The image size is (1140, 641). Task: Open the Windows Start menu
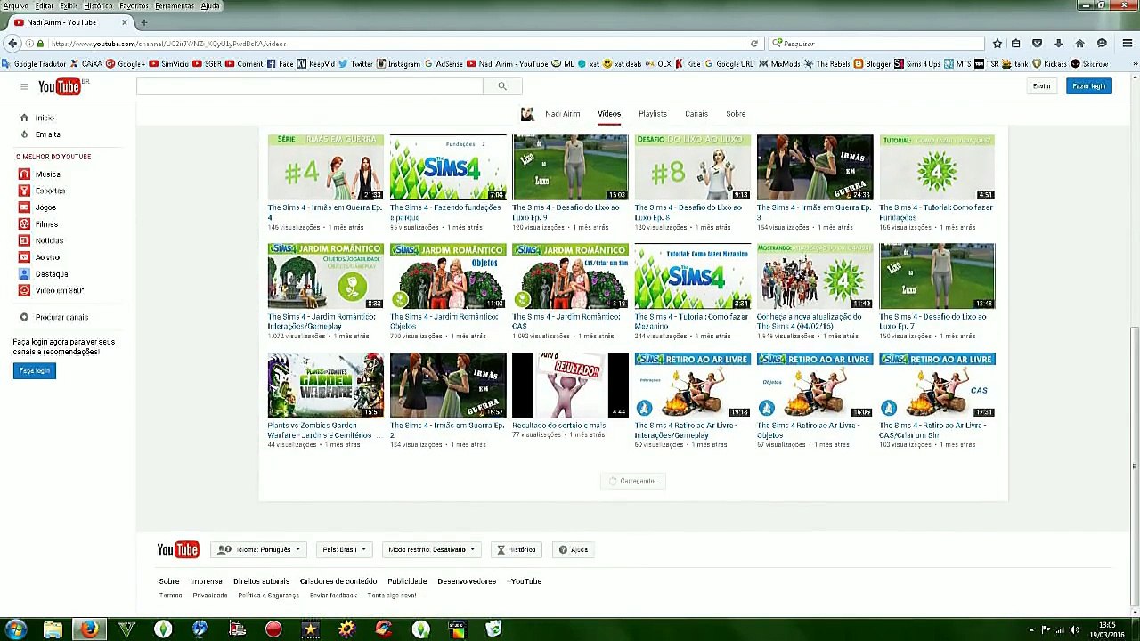15,629
